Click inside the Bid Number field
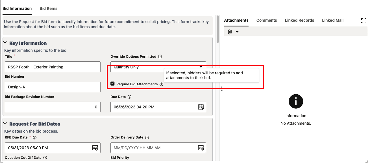This screenshot has height=163, width=368. click(x=53, y=87)
